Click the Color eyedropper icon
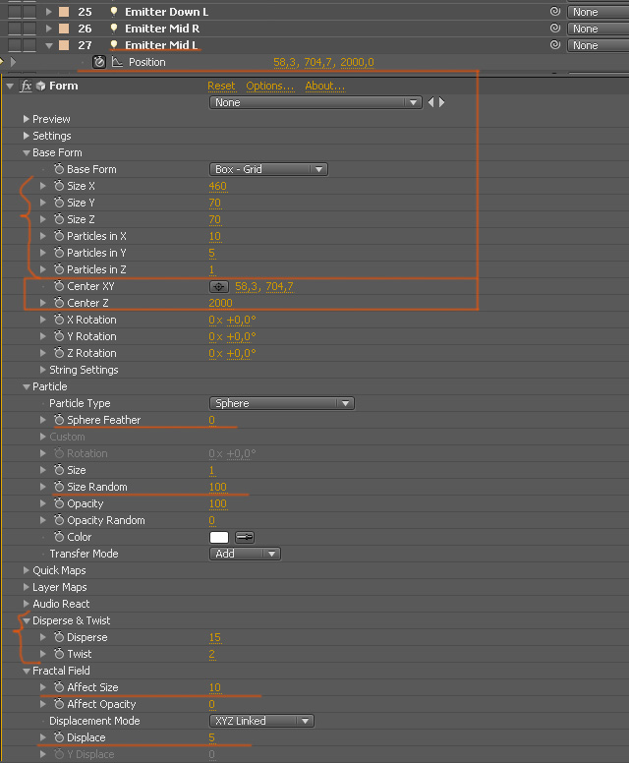 244,537
